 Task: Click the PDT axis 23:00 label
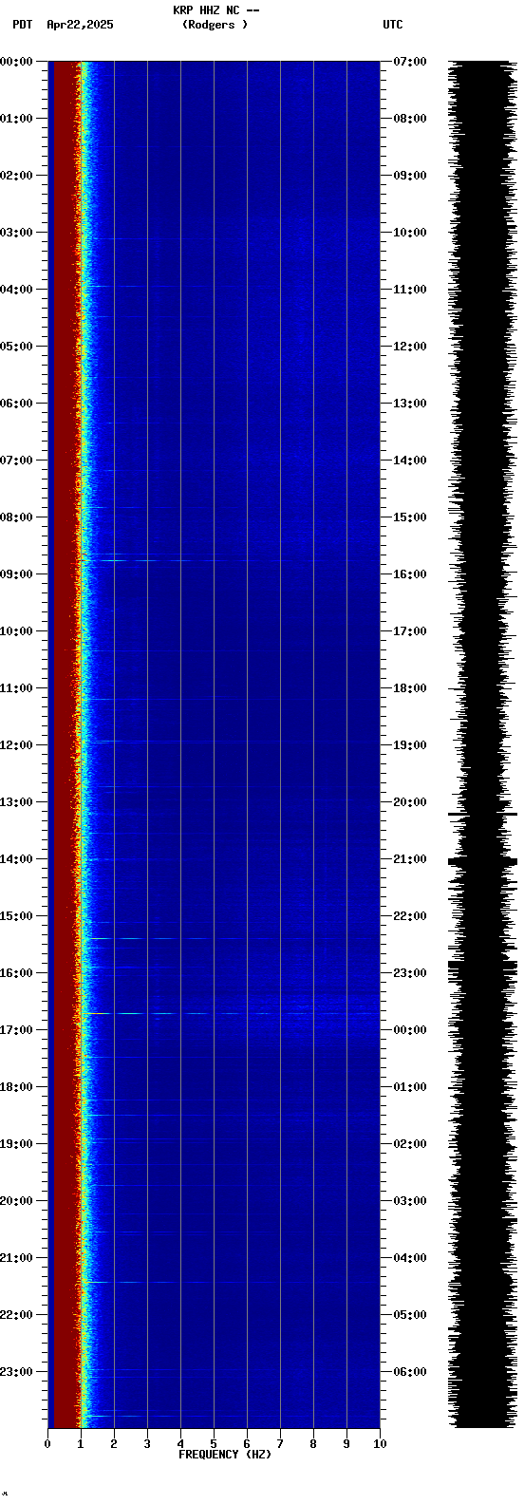click(16, 1372)
